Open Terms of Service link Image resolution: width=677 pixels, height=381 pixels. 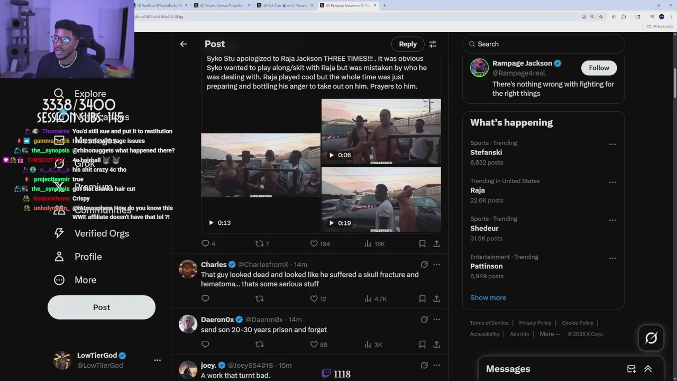(489, 323)
